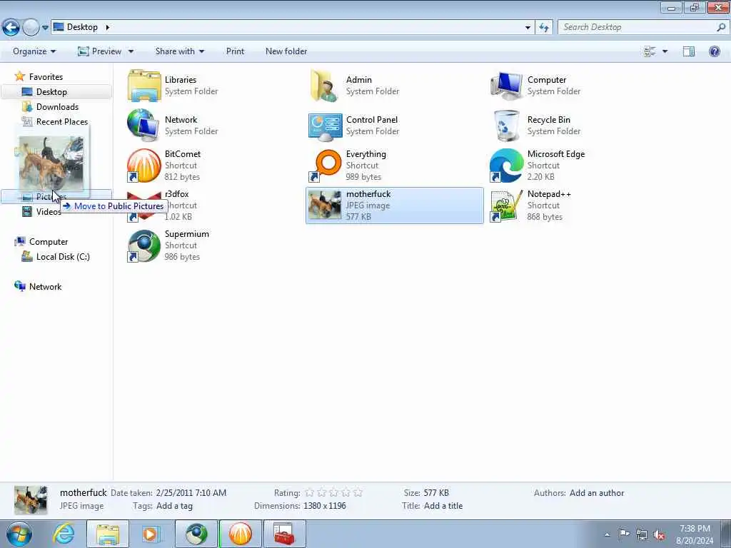731x548 pixels.
Task: Open the Share with menu
Action: pos(180,51)
